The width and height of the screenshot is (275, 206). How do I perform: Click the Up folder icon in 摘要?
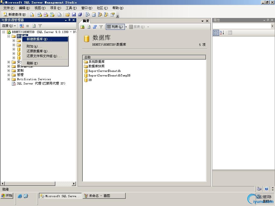(82, 27)
